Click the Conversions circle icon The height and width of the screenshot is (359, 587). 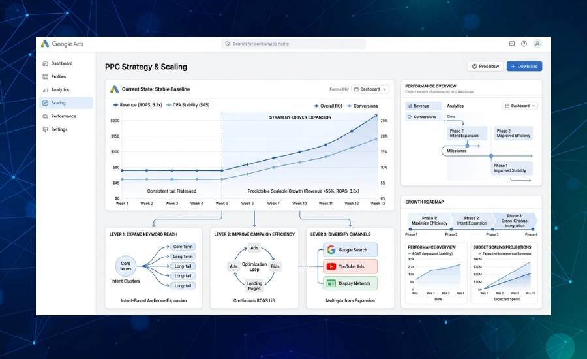(x=410, y=117)
